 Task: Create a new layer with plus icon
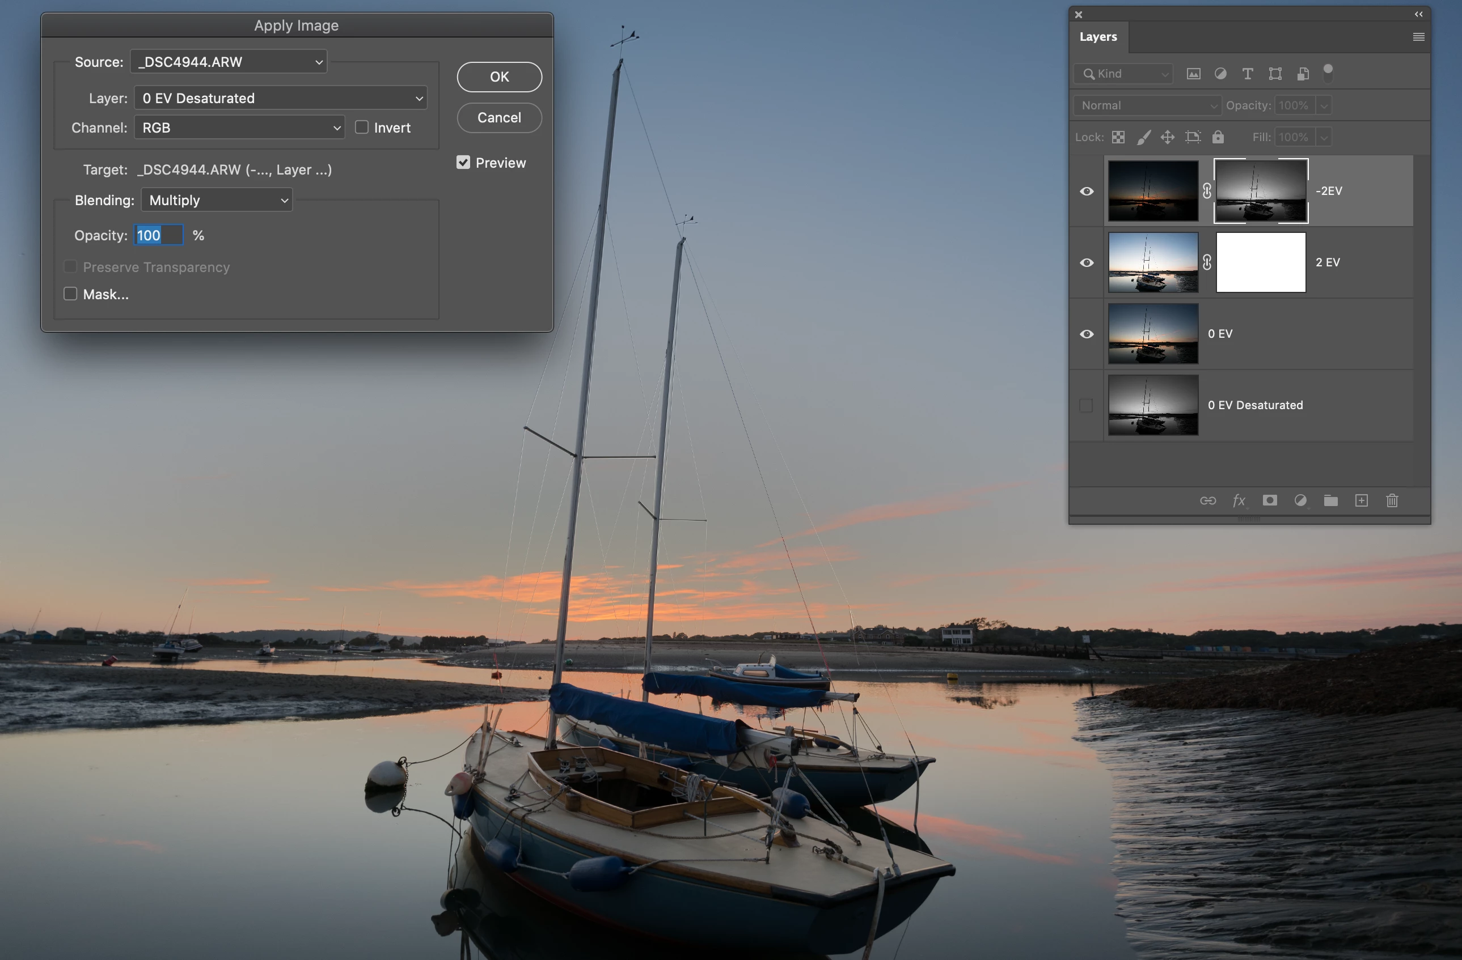(x=1361, y=500)
